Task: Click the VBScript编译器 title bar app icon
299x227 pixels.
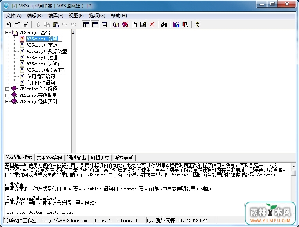Action: (7, 5)
